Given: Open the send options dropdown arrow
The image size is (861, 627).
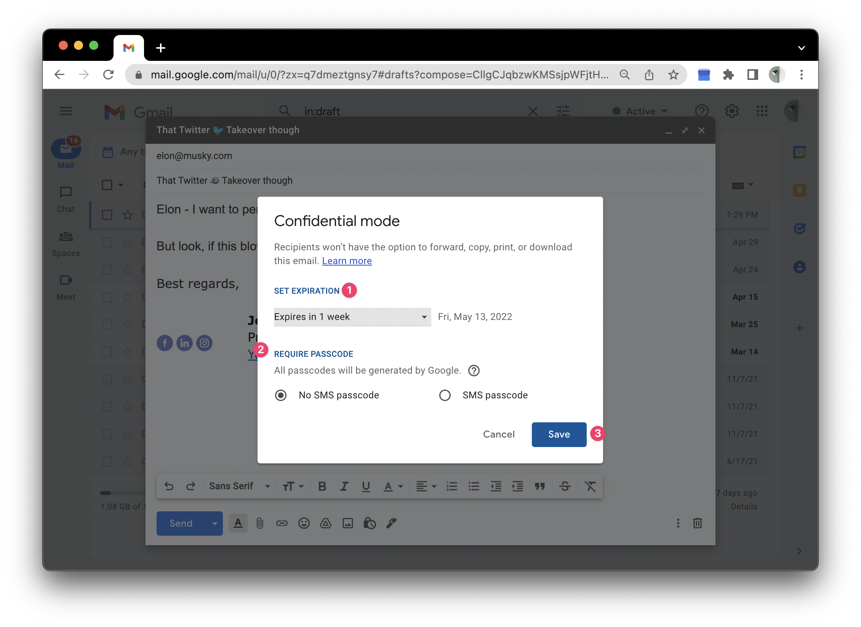Looking at the screenshot, I should (x=214, y=524).
